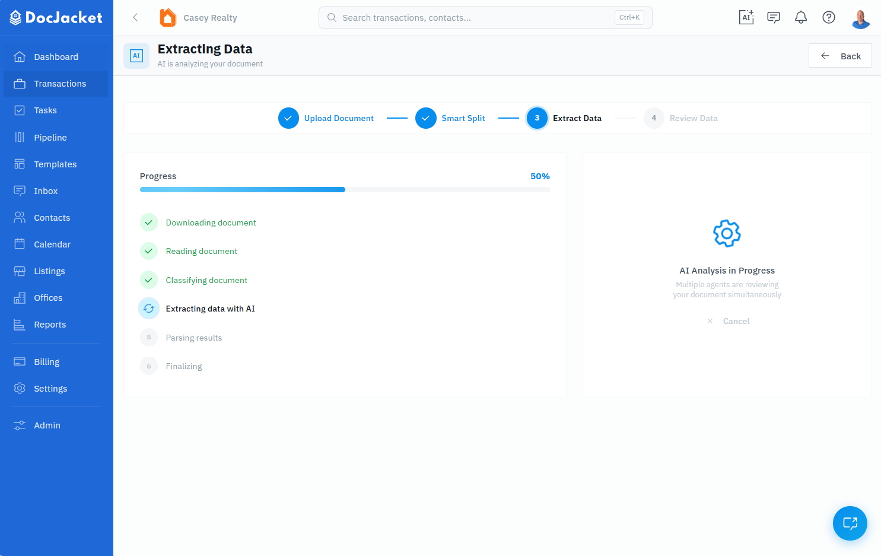Open the help question mark icon
The image size is (881, 556).
point(828,17)
